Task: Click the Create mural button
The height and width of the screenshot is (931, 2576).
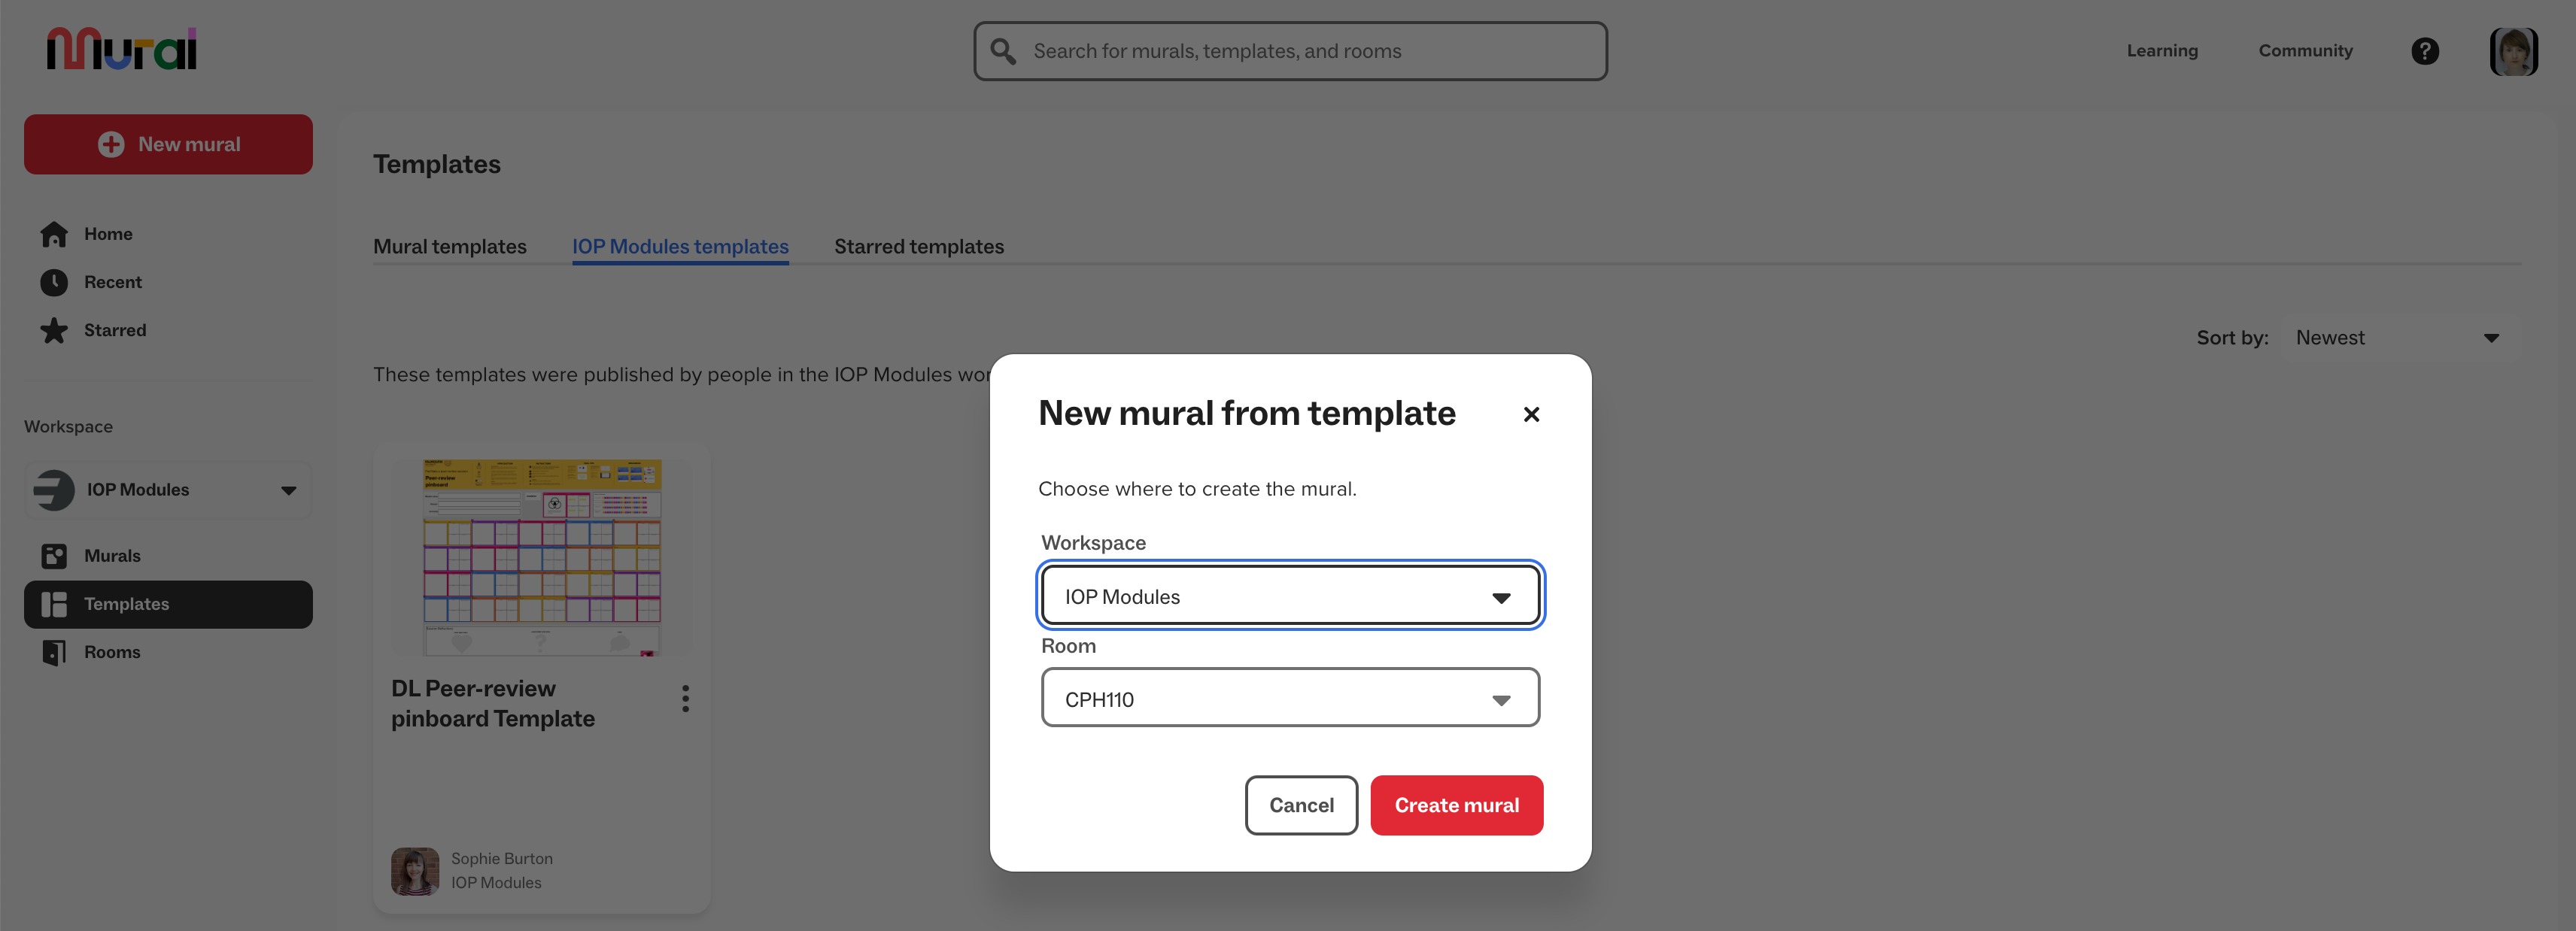Action: click(x=1455, y=805)
